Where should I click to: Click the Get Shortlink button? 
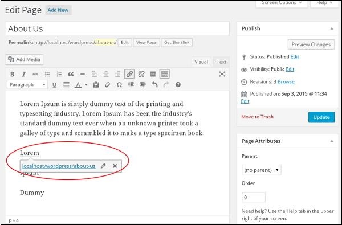click(x=177, y=43)
